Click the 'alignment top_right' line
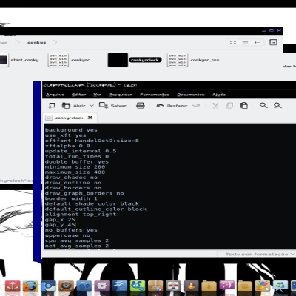 81,214
